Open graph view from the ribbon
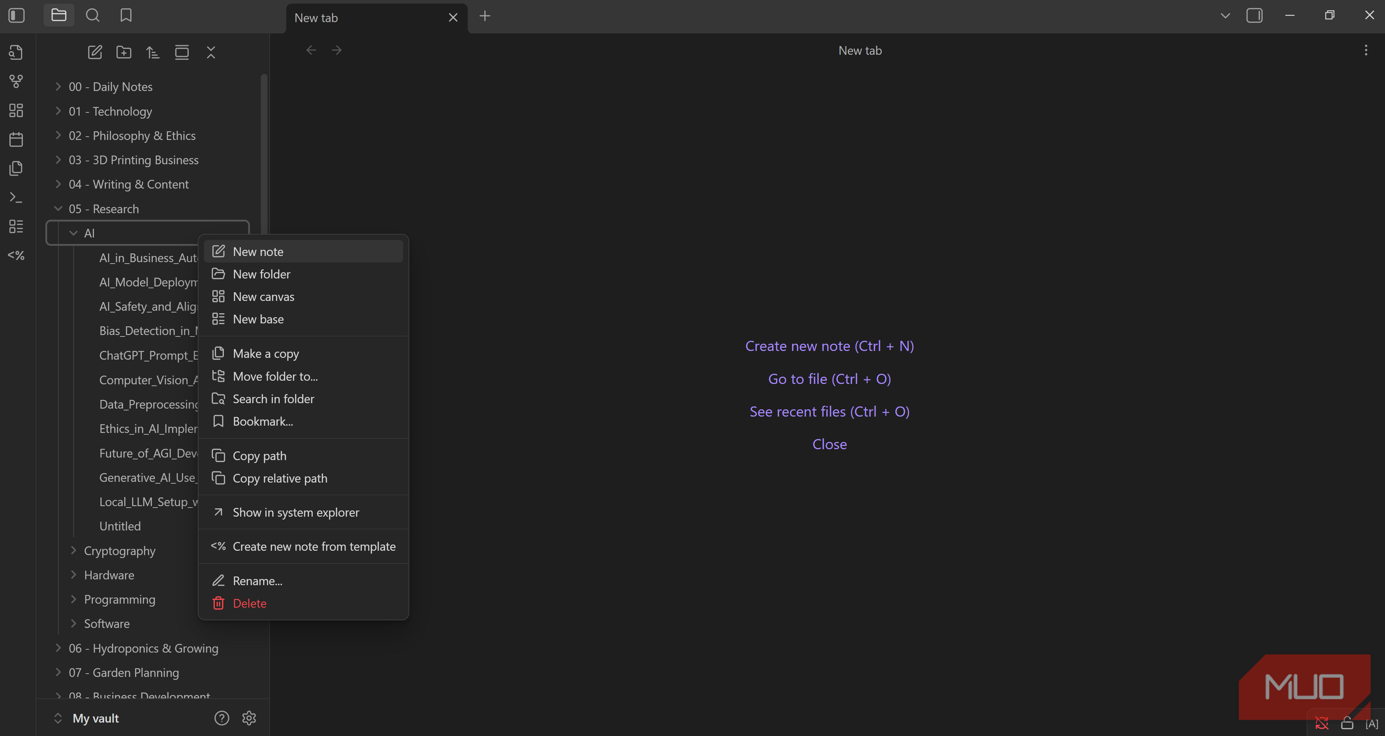Image resolution: width=1385 pixels, height=736 pixels. coord(16,81)
